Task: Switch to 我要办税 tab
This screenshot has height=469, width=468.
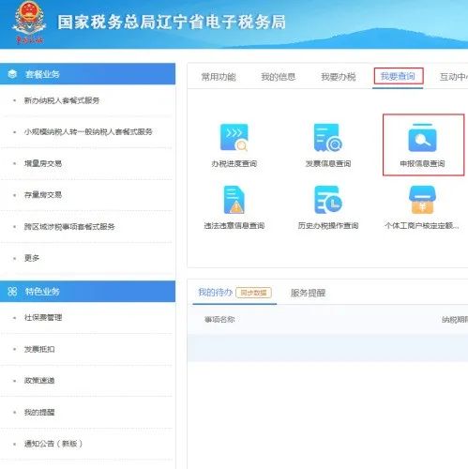Action: tap(339, 77)
